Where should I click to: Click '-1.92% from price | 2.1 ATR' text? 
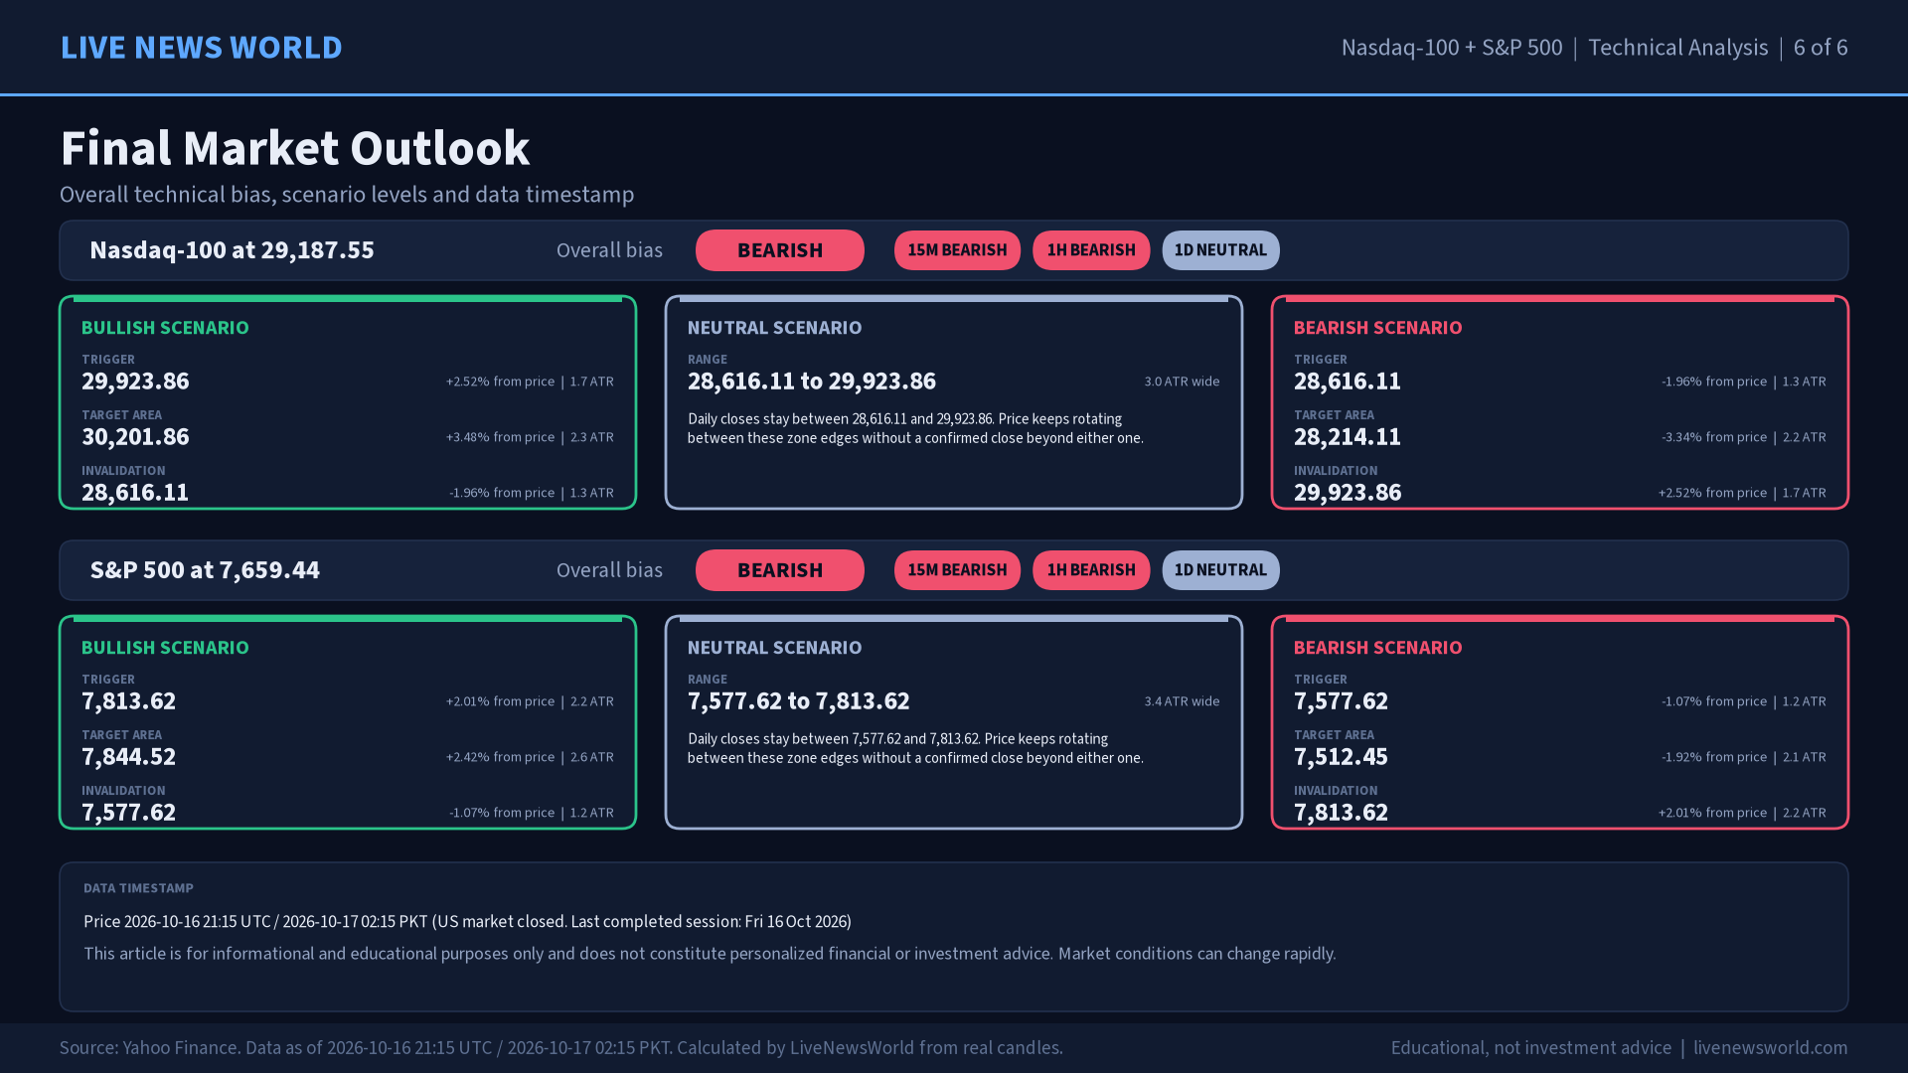[1743, 757]
